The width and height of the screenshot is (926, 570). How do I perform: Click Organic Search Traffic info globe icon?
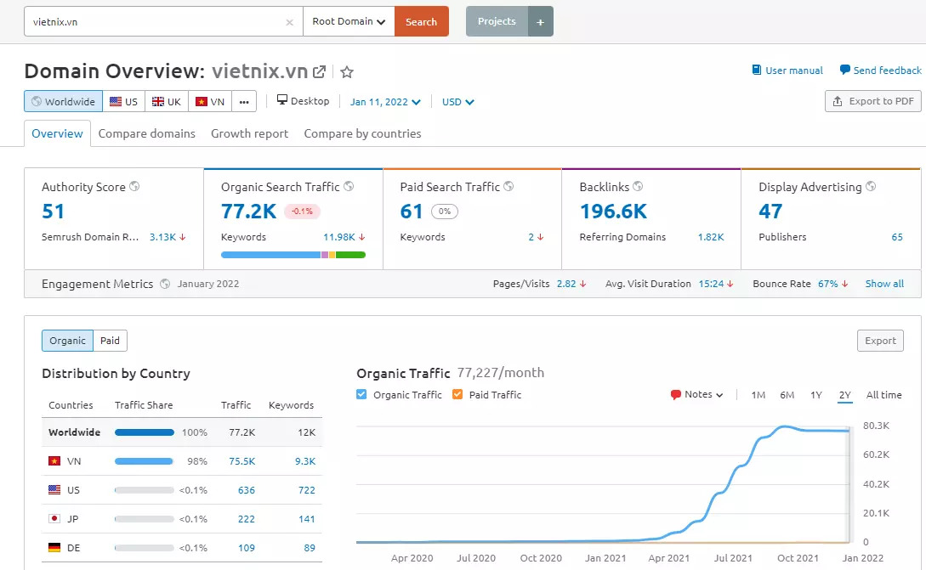[x=349, y=186]
